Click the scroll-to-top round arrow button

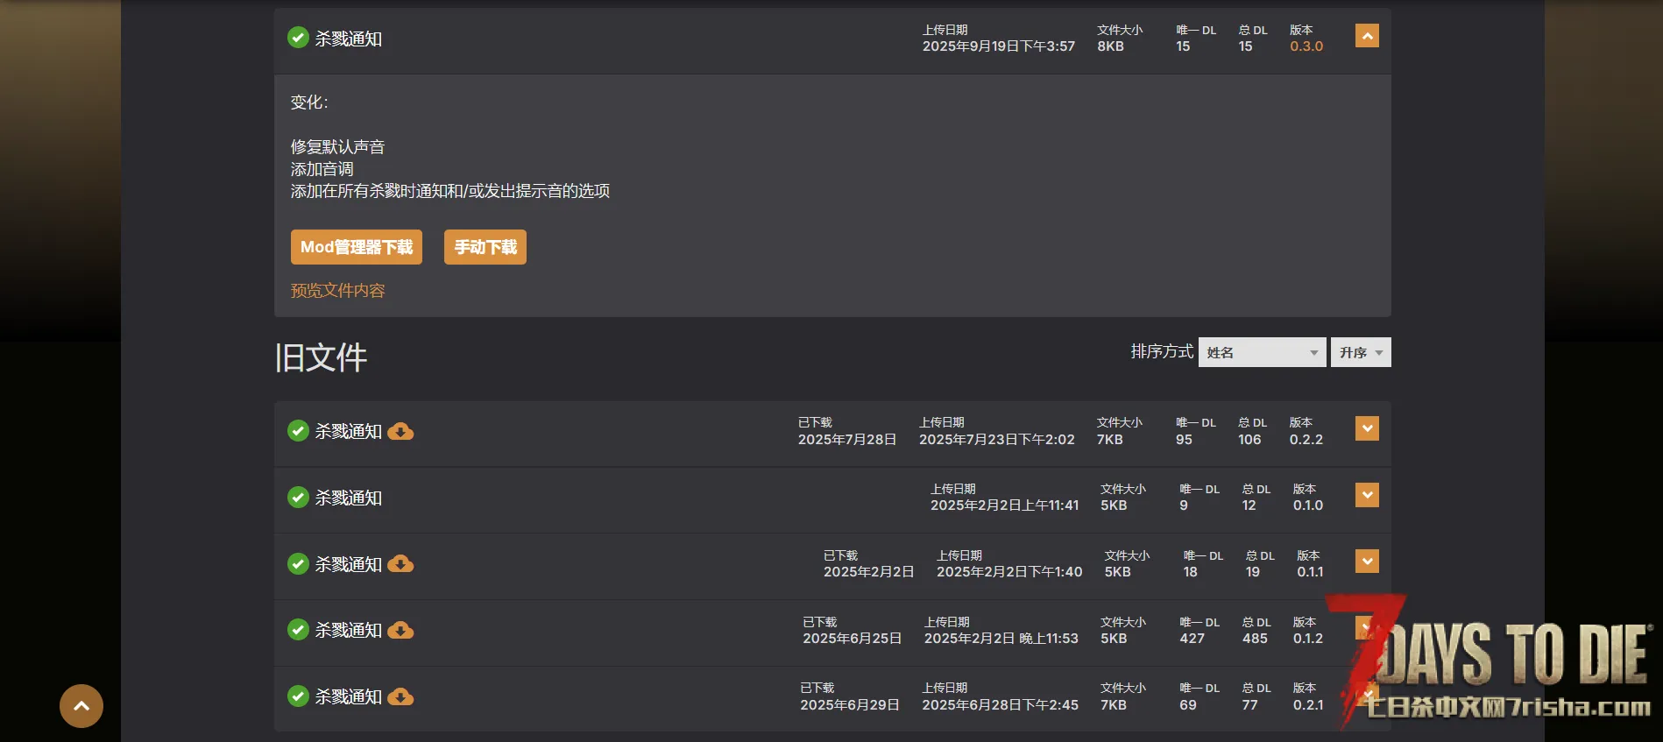(81, 706)
